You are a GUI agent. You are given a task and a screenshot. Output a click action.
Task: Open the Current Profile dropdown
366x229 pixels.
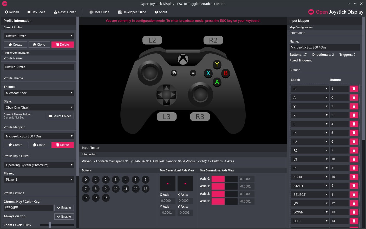click(39, 36)
